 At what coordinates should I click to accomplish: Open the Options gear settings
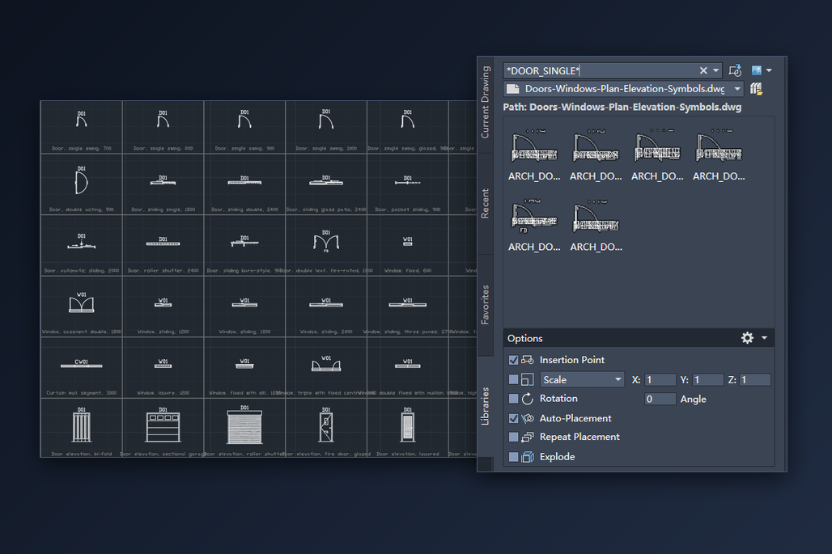[x=747, y=338]
